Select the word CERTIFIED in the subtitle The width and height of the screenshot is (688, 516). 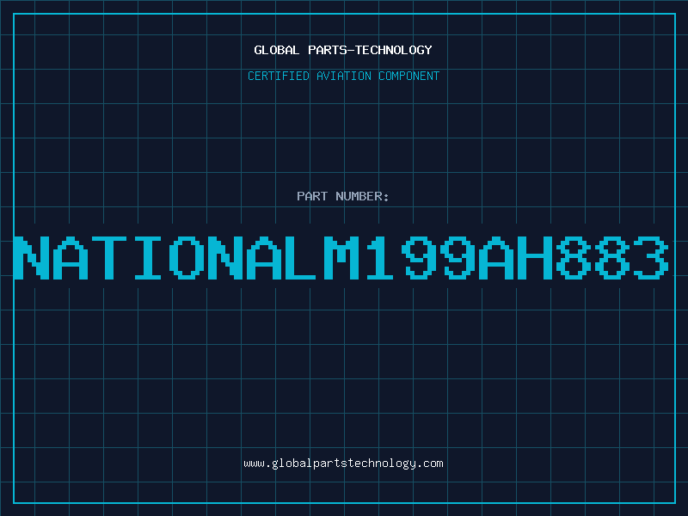(279, 76)
